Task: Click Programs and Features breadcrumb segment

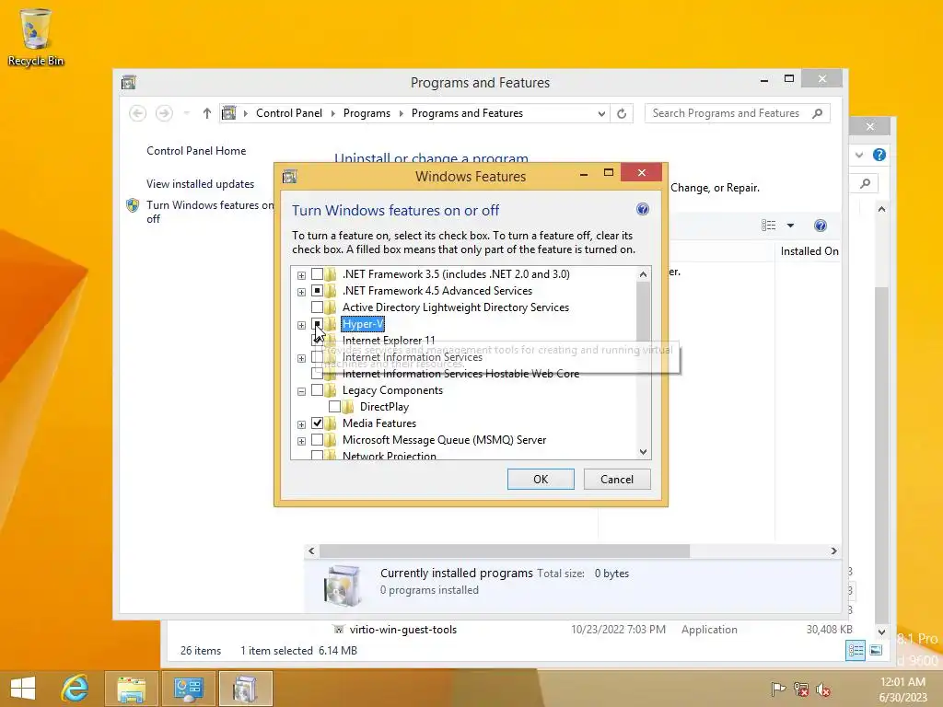Action: (x=467, y=113)
